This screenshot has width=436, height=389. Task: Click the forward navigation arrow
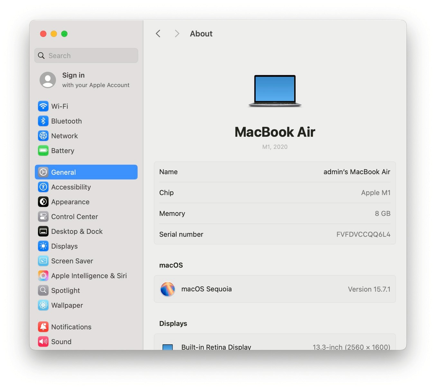(177, 33)
